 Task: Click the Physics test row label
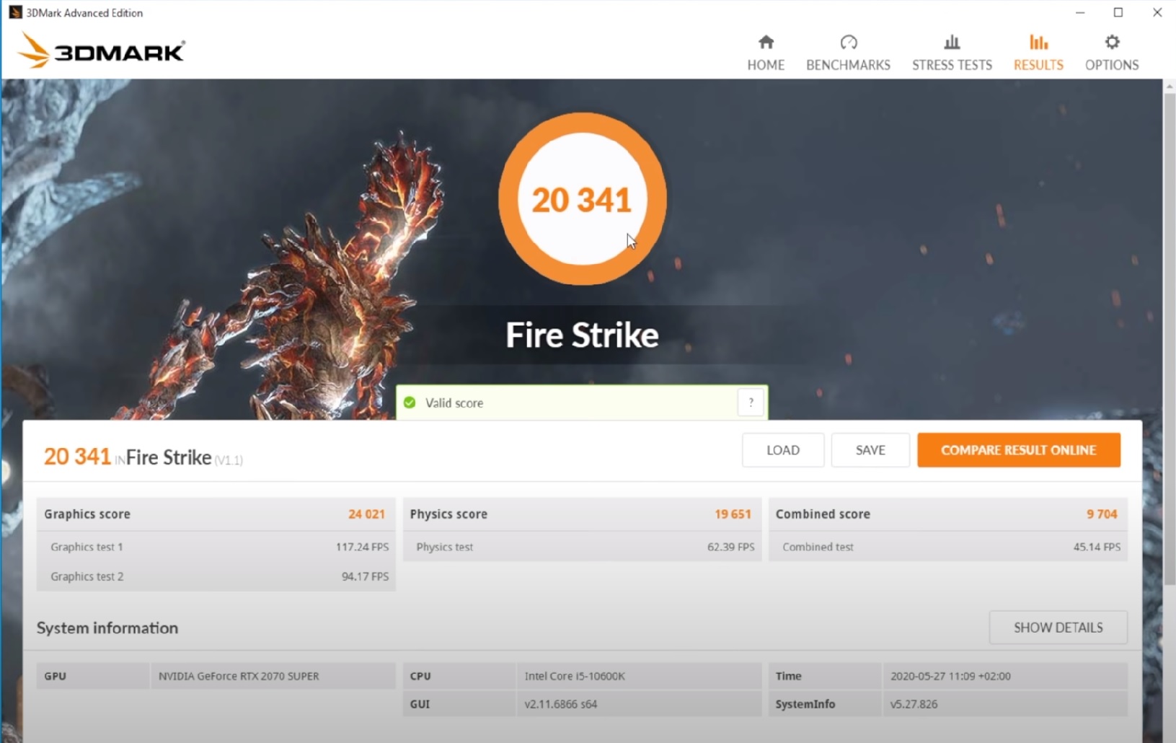pyautogui.click(x=445, y=547)
